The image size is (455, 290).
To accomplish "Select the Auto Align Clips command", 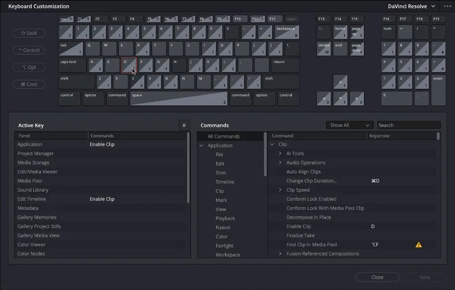I will pos(352,172).
